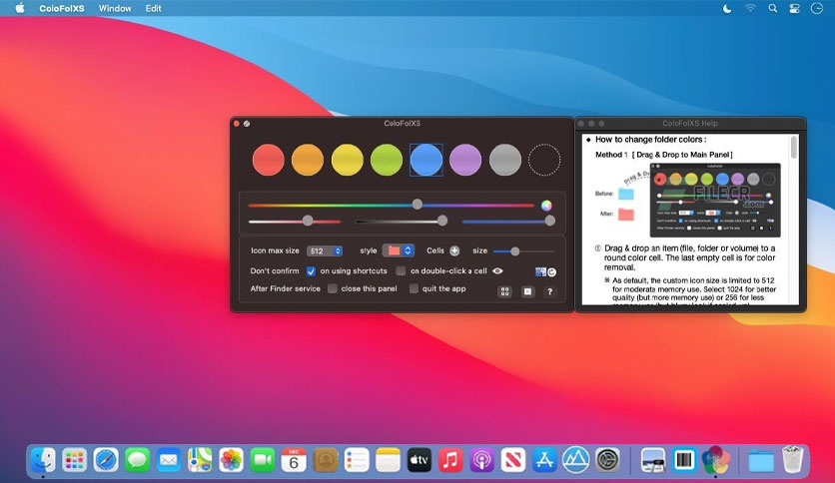Viewport: 835px width, 483px height.
Task: Click the red saturation slider handle
Action: tap(308, 221)
